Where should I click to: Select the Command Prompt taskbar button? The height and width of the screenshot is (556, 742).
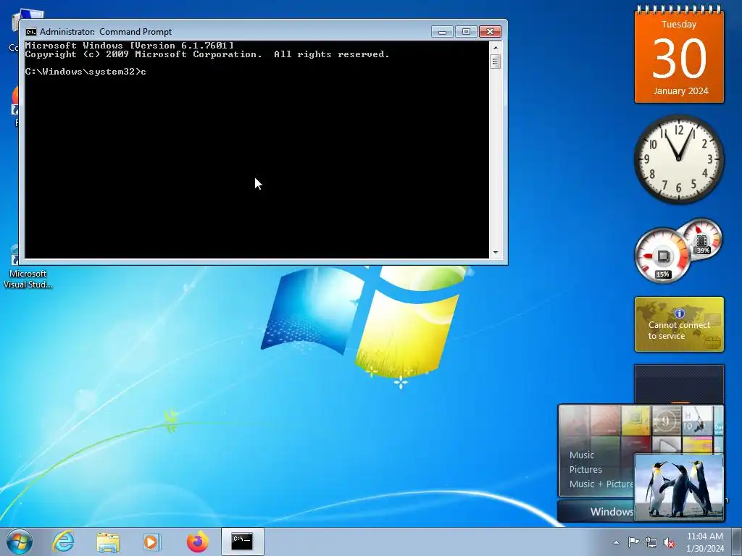[x=242, y=542]
